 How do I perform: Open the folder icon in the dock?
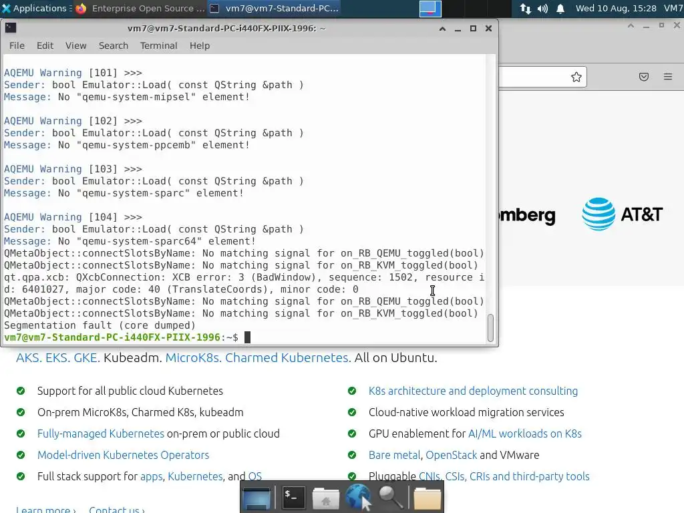[427, 498]
